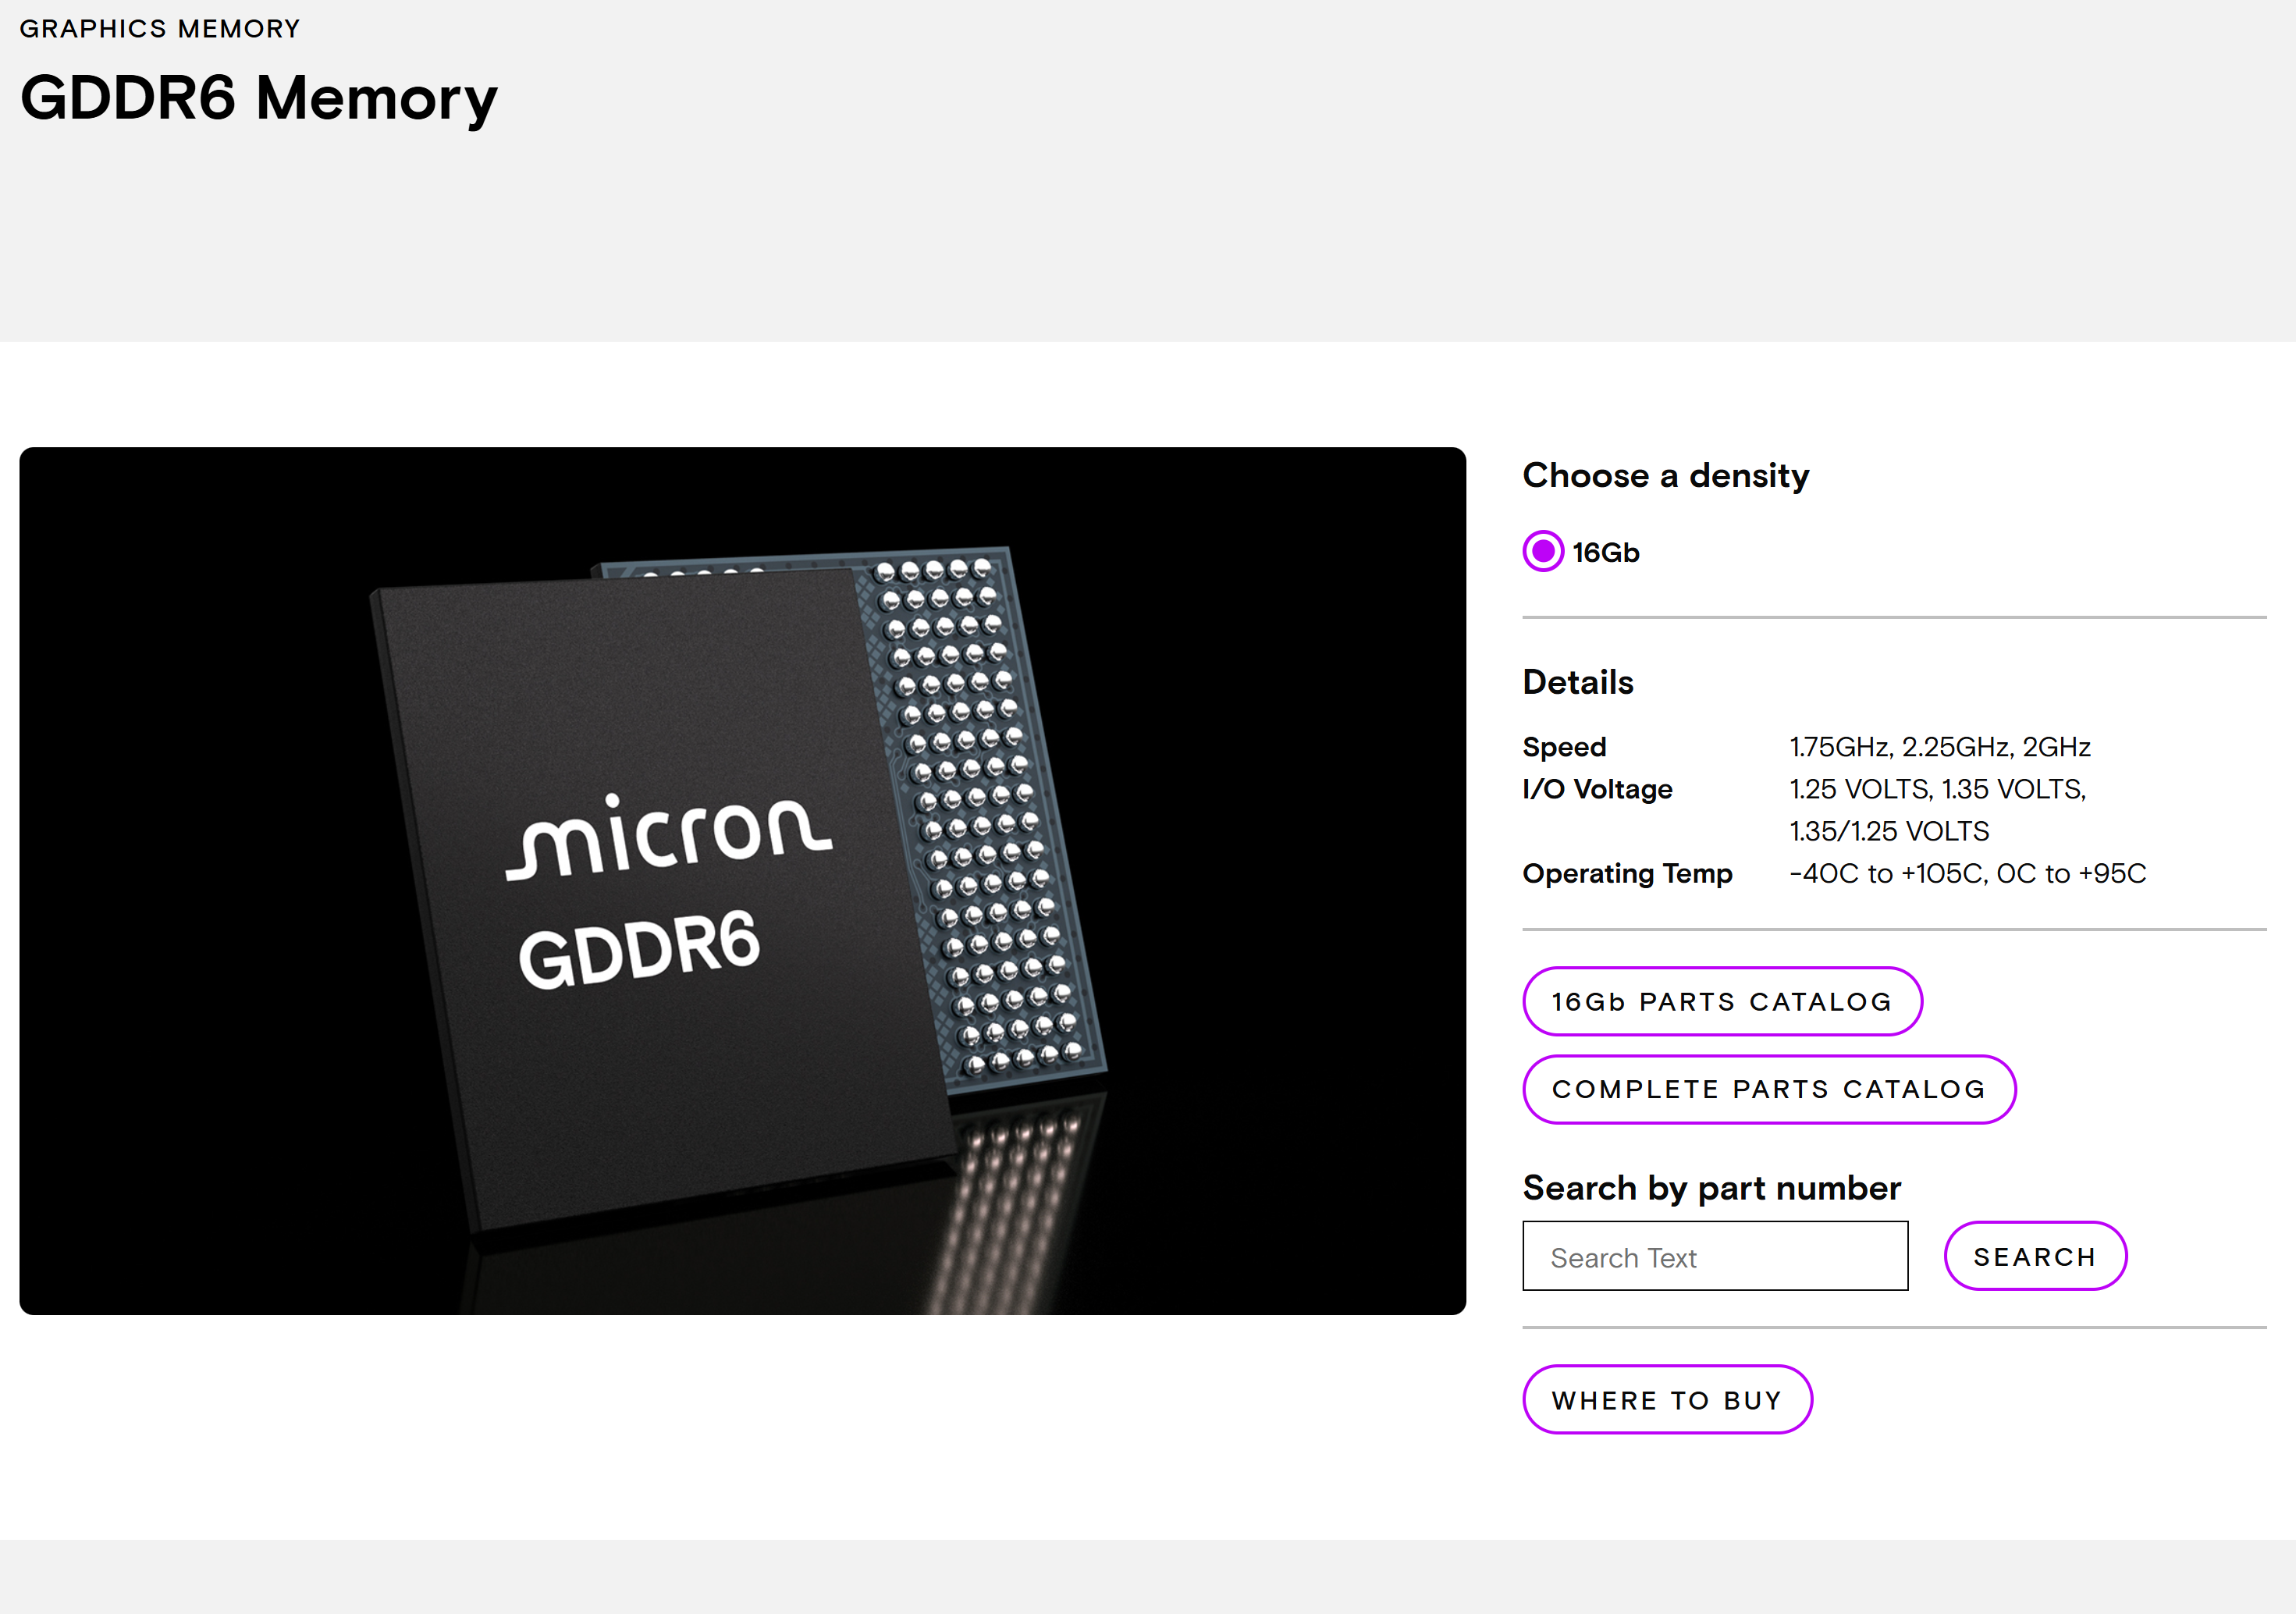Click the Graphics Memory category label

tap(160, 28)
